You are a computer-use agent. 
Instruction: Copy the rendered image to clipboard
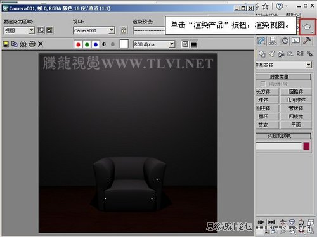[15, 44]
